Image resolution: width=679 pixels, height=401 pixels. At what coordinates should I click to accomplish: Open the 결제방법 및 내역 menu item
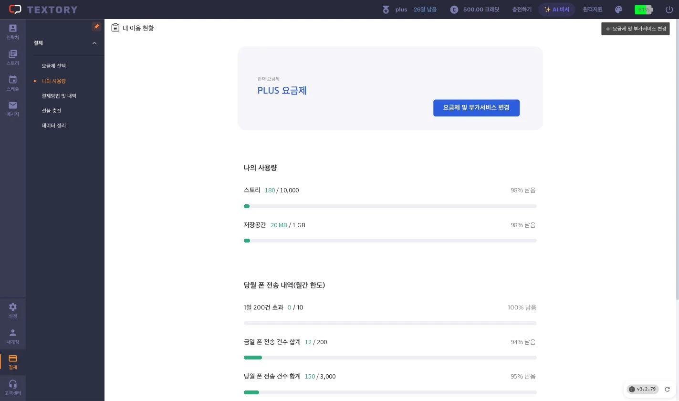pos(59,96)
